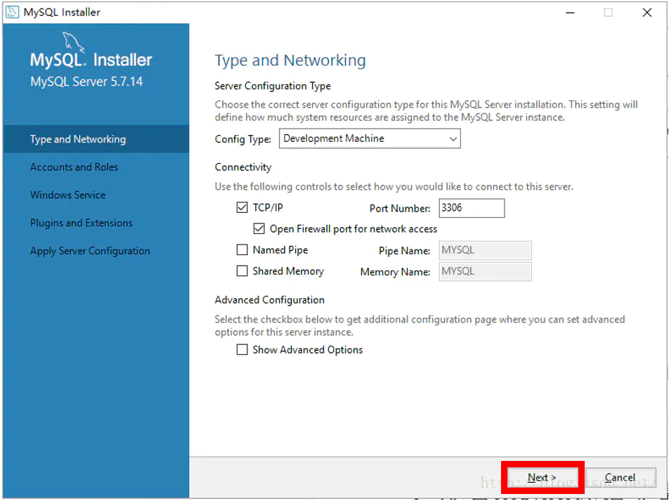Image resolution: width=669 pixels, height=501 pixels.
Task: Minimize the MySQL Installer window
Action: tap(571, 12)
